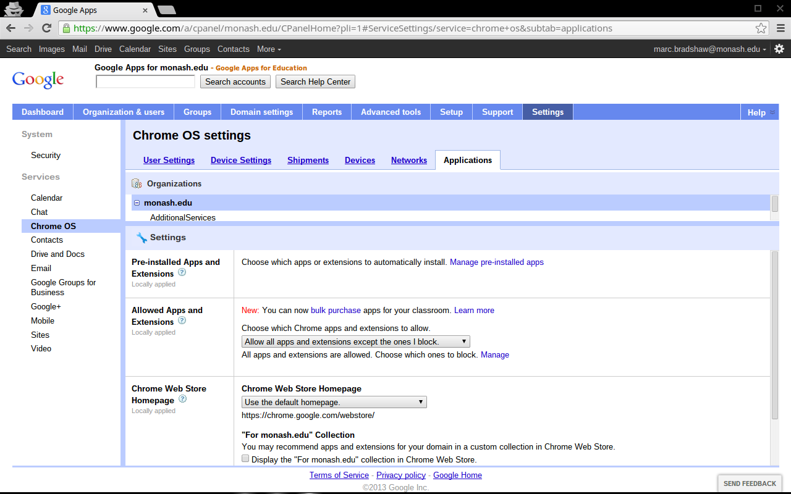This screenshot has width=791, height=494.
Task: Open the gear options in the top bar
Action: [x=779, y=49]
